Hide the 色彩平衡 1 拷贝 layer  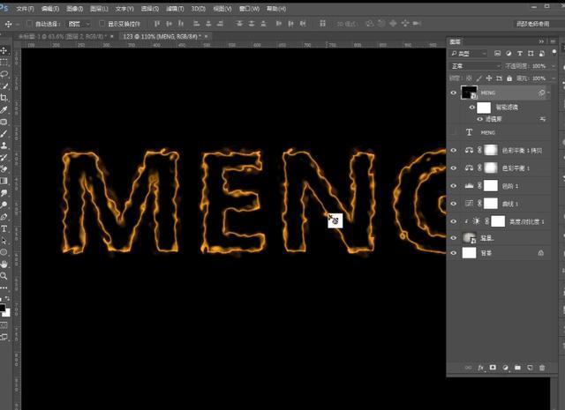pos(453,151)
